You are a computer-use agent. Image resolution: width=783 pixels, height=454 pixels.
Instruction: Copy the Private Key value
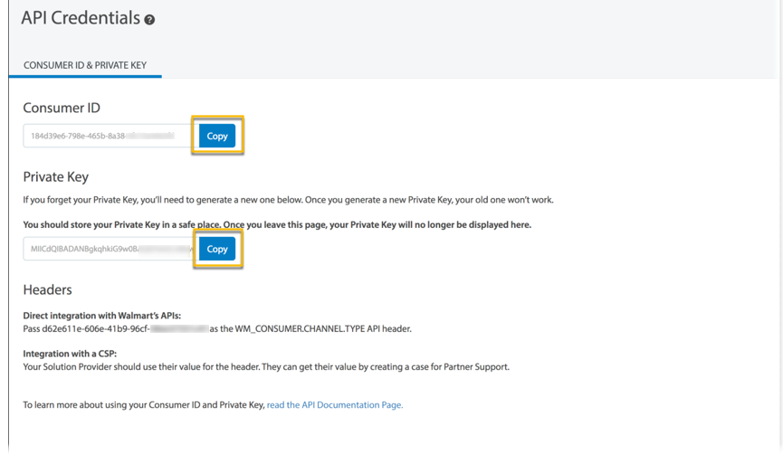[217, 249]
